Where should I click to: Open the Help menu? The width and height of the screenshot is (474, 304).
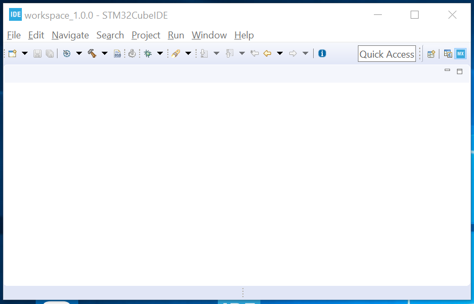coord(244,35)
